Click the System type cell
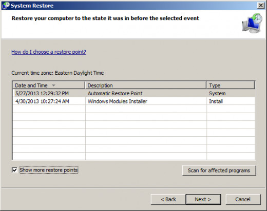This screenshot has height=211, width=267. [x=217, y=93]
